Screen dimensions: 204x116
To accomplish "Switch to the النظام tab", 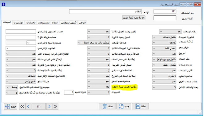I will (55, 23).
